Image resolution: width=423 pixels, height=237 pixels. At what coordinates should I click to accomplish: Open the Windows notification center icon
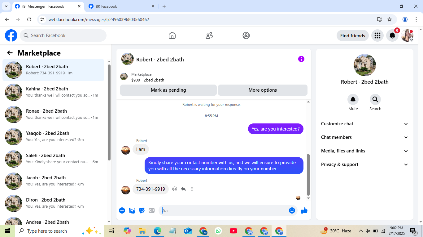(x=413, y=231)
